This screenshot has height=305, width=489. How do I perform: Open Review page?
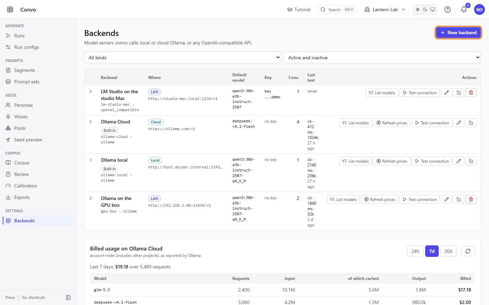click(x=38, y=174)
